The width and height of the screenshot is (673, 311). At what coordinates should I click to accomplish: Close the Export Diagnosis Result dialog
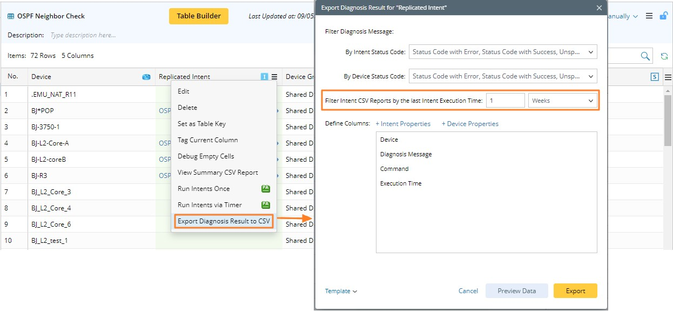598,8
